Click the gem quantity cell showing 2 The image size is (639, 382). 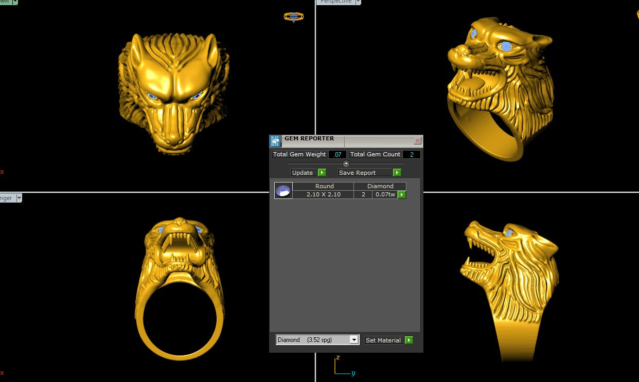click(363, 194)
